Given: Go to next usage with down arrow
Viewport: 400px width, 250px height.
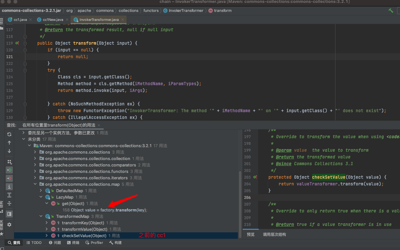Looking at the screenshot, I should click(x=9, y=151).
